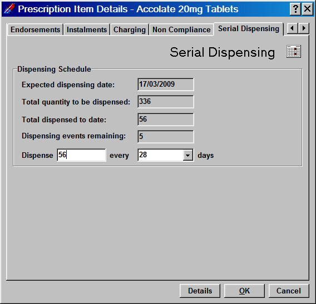Close the Prescription Item Details dialog
Screen dimensions: 316x304
tap(307, 9)
